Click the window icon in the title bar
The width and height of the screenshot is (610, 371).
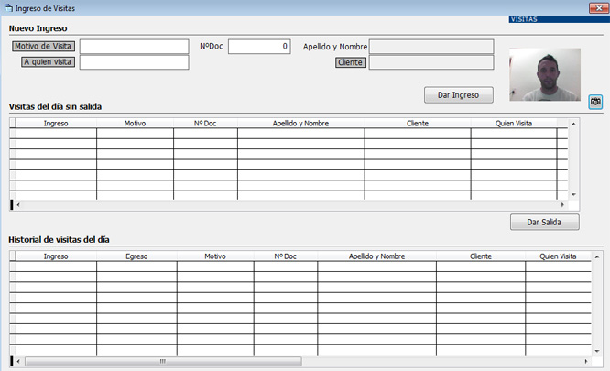(9, 7)
